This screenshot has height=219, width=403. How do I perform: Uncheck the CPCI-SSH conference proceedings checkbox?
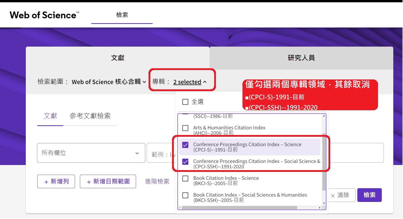(185, 162)
